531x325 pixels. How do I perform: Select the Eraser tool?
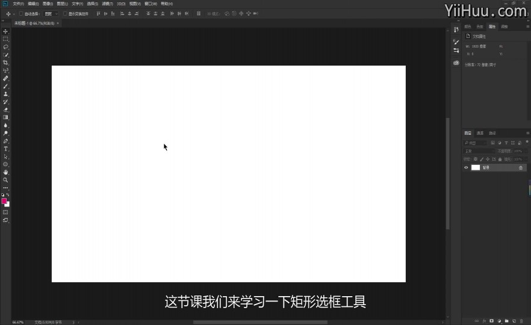[5, 110]
